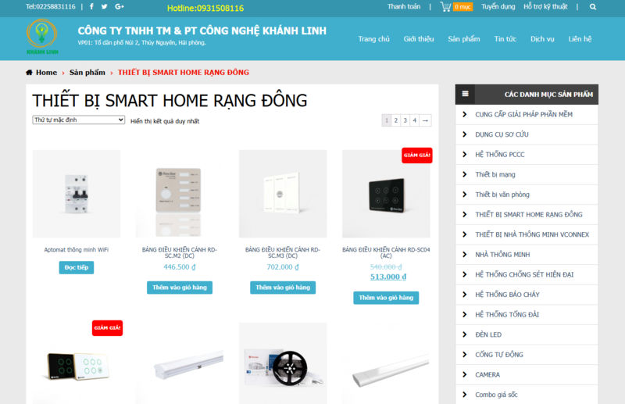Expand the CAMERA category chevron
625x404 pixels.
coord(464,374)
